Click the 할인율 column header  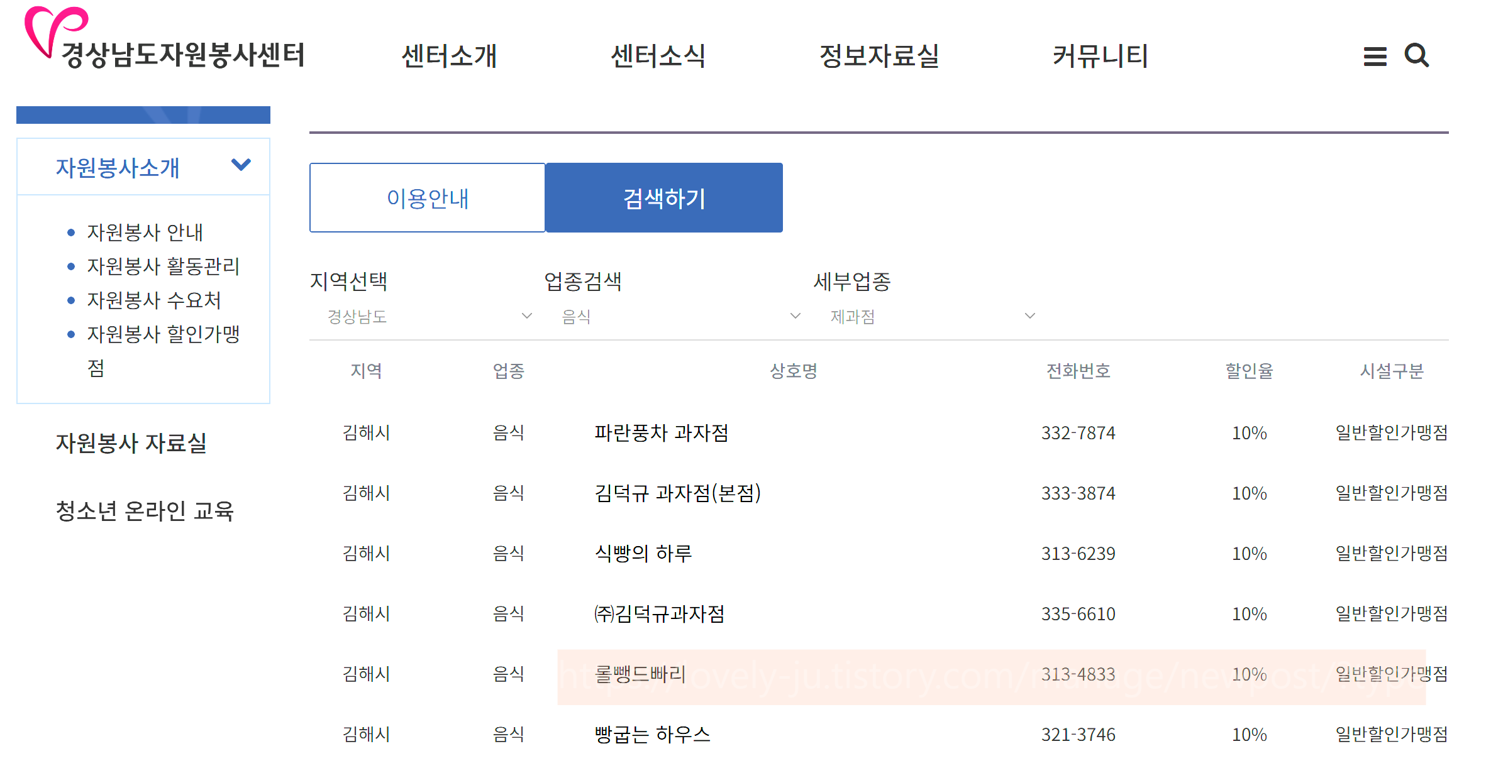click(1249, 371)
